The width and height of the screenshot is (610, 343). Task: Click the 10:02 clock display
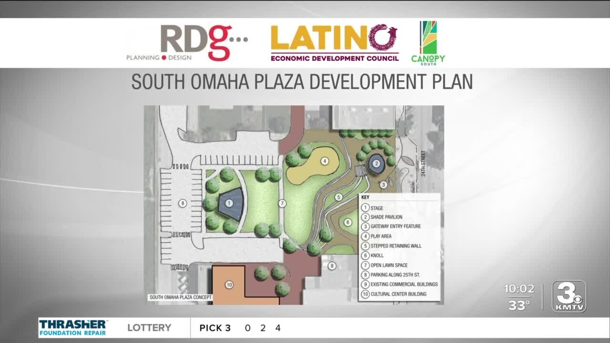519,290
